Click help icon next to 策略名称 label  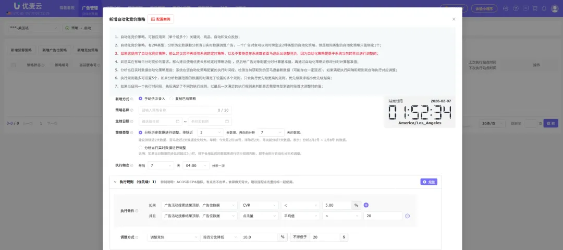pos(132,110)
